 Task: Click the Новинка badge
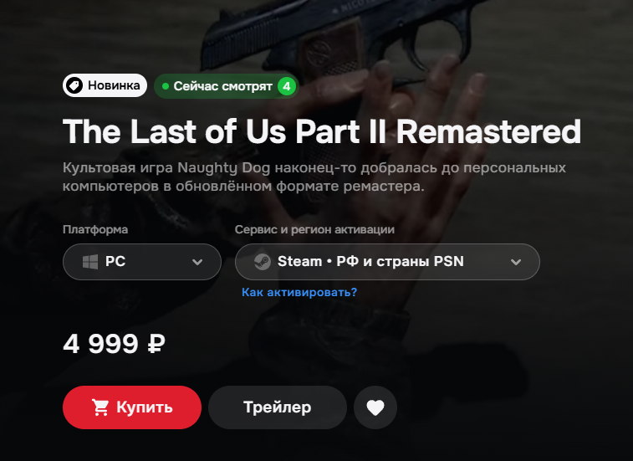click(x=105, y=85)
